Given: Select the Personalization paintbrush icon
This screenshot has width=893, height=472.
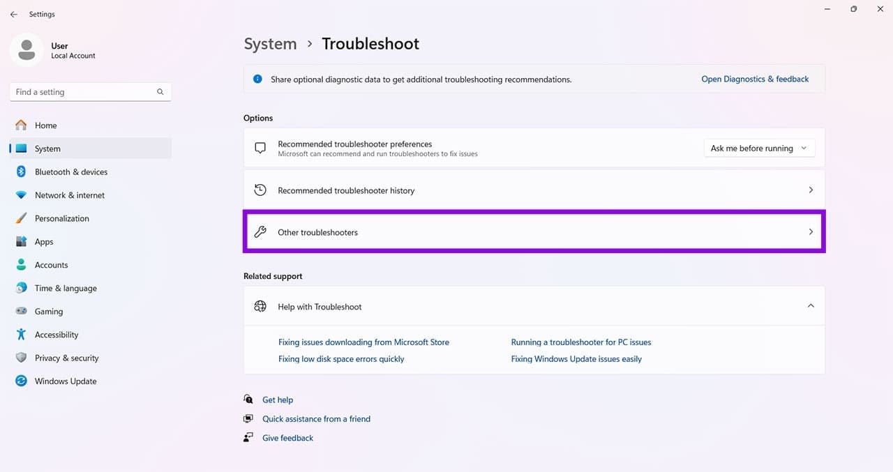Looking at the screenshot, I should [21, 218].
